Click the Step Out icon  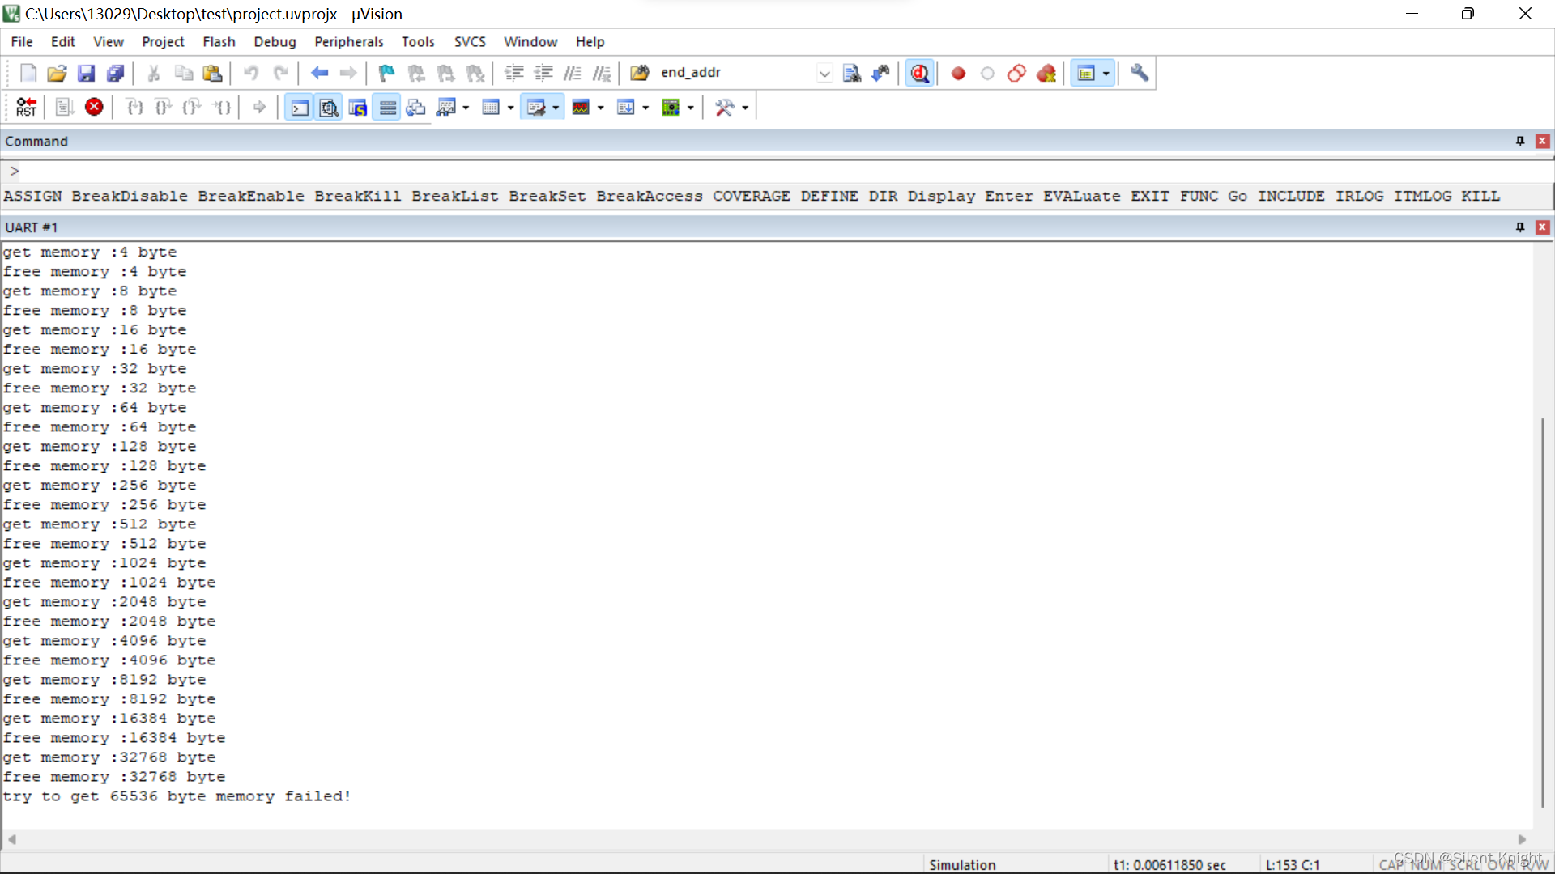(192, 107)
